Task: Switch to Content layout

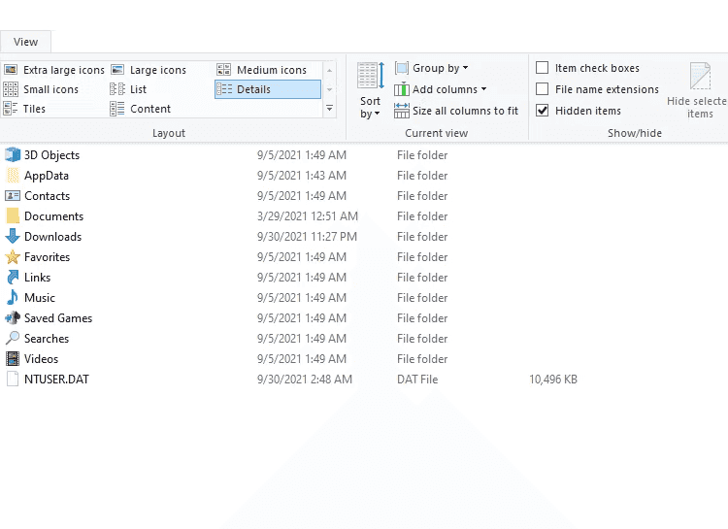Action: pos(140,109)
